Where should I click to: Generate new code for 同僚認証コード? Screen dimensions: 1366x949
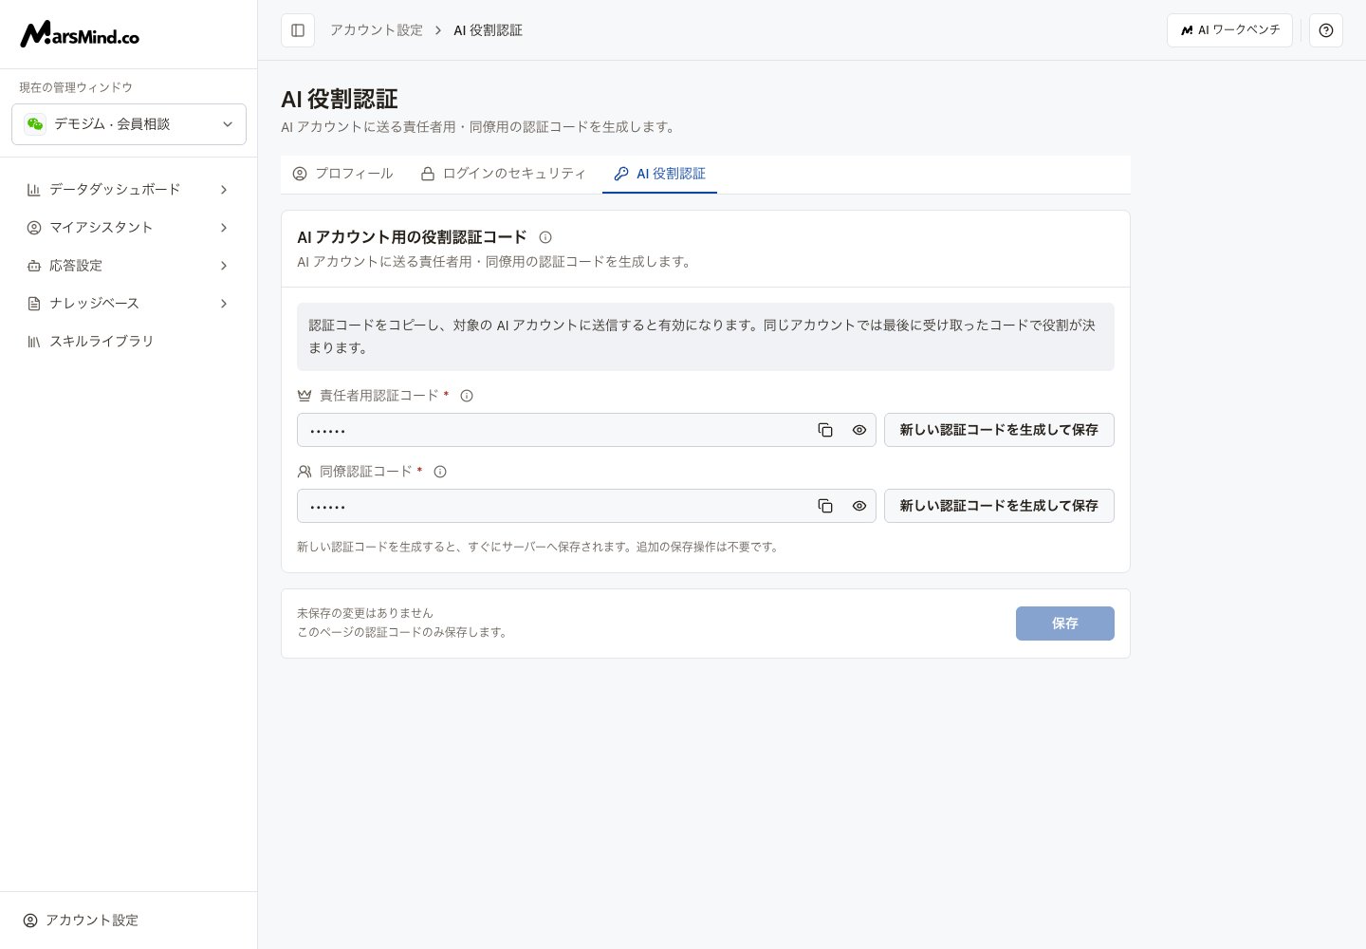click(999, 506)
